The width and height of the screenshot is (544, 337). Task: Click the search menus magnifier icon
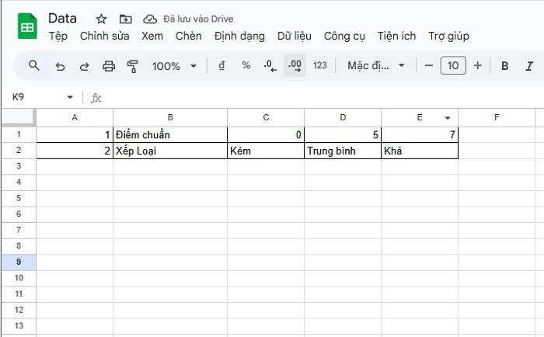point(33,66)
